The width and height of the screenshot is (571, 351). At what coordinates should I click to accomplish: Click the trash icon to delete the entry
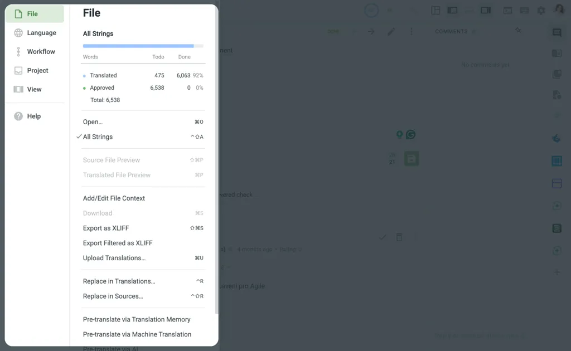point(399,237)
